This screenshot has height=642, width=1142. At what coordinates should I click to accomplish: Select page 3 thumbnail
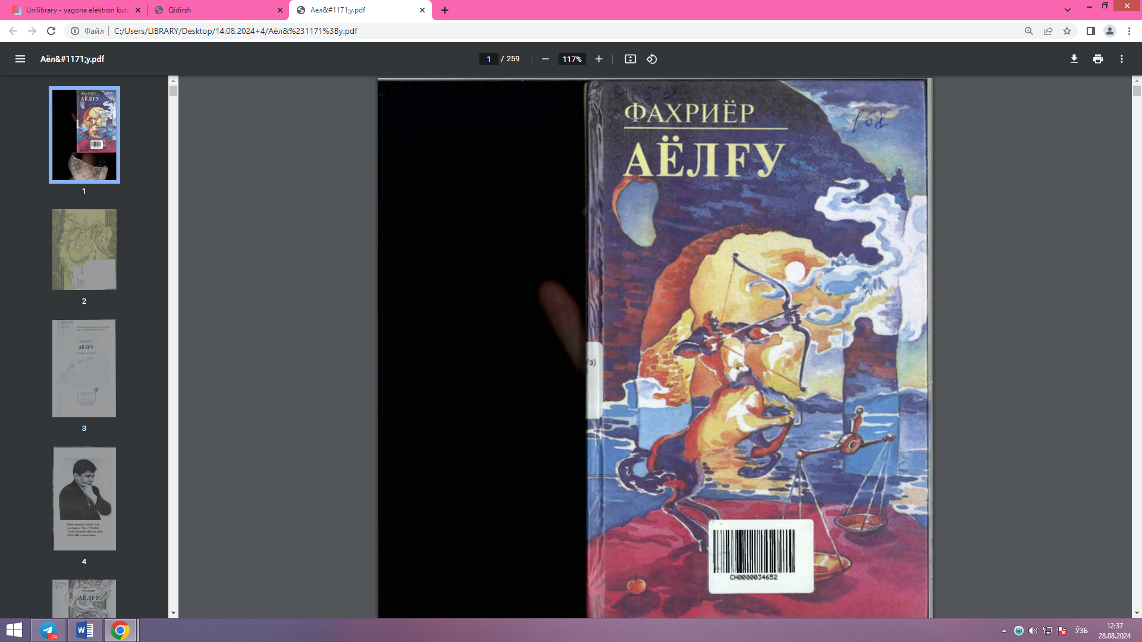click(x=84, y=369)
